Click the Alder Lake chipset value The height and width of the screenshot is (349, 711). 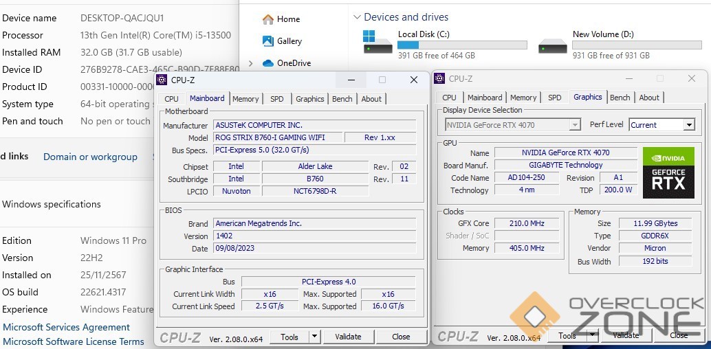[315, 166]
